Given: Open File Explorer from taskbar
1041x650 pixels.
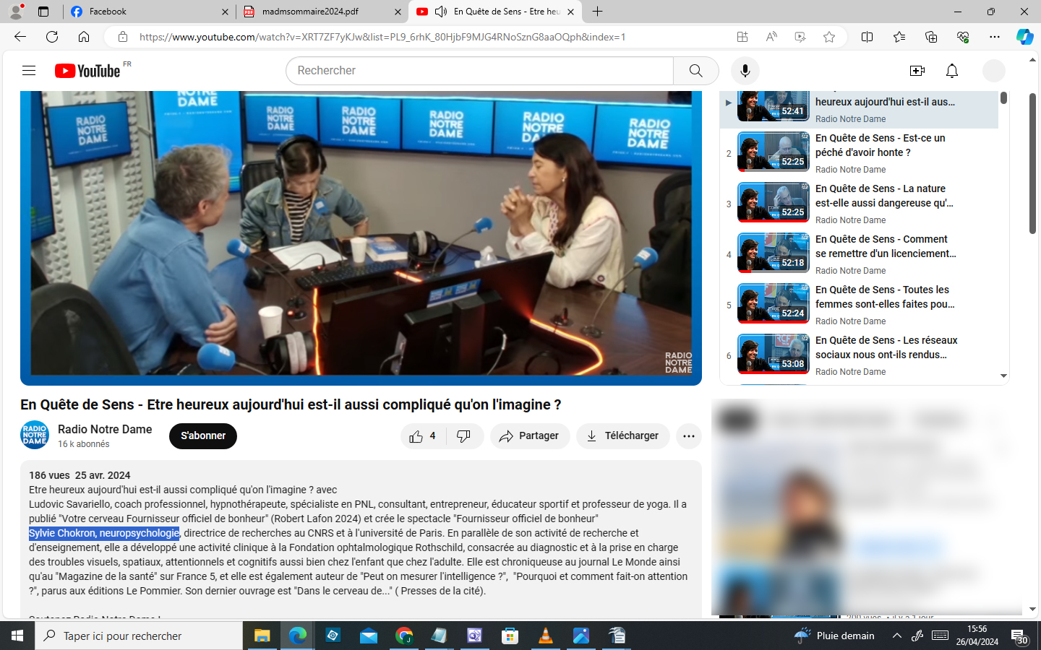Looking at the screenshot, I should click(262, 636).
